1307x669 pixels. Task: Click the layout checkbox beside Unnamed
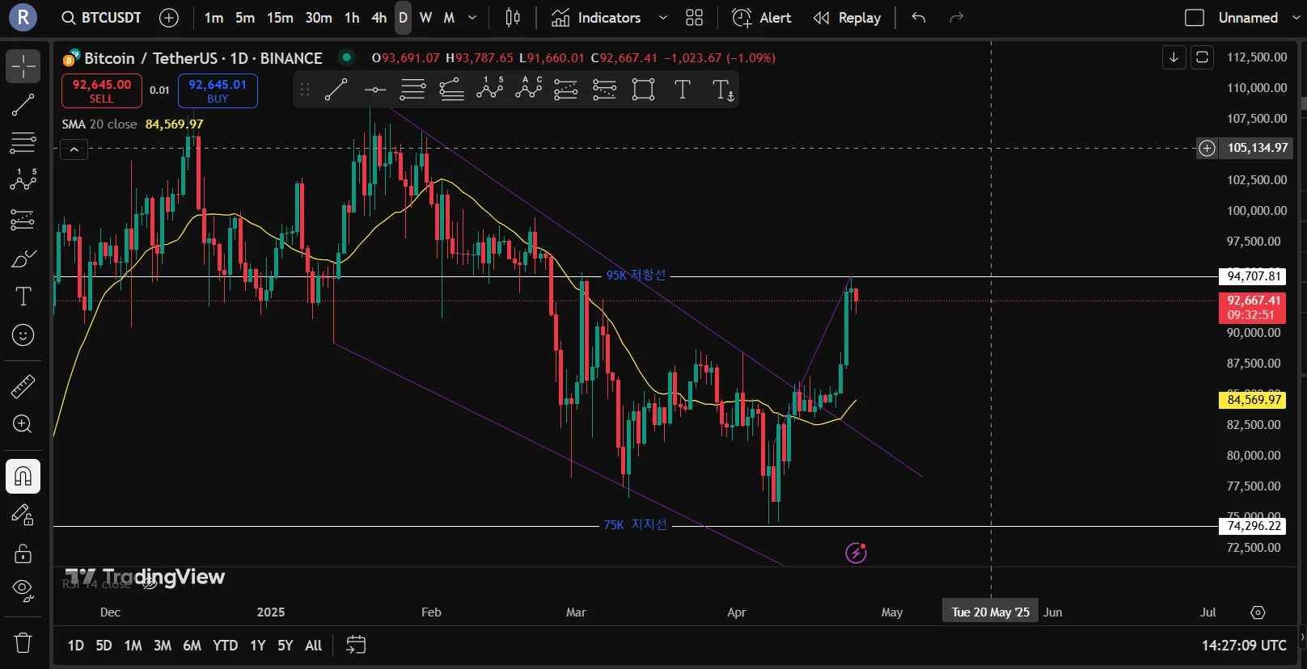[1195, 18]
